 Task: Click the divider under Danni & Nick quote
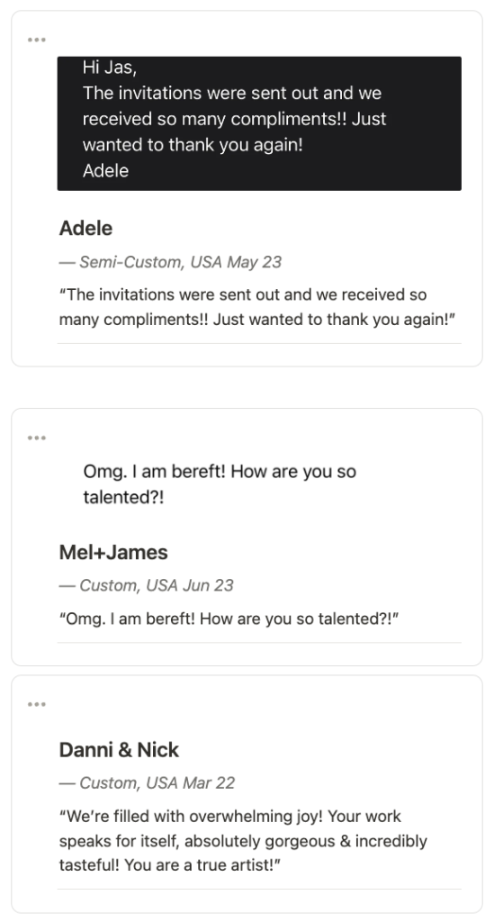[x=259, y=889]
